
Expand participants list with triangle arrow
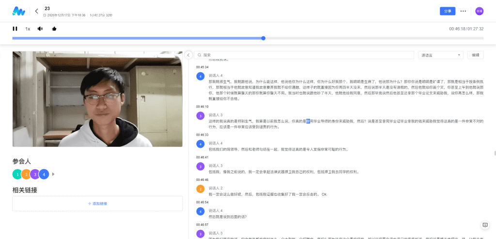point(53,174)
